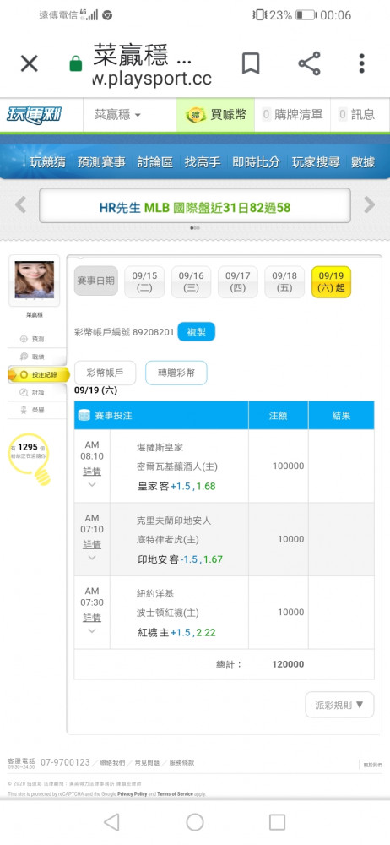The image size is (390, 845).
Task: Select the 09/19 (六) 起 date tab
Action: point(331,282)
